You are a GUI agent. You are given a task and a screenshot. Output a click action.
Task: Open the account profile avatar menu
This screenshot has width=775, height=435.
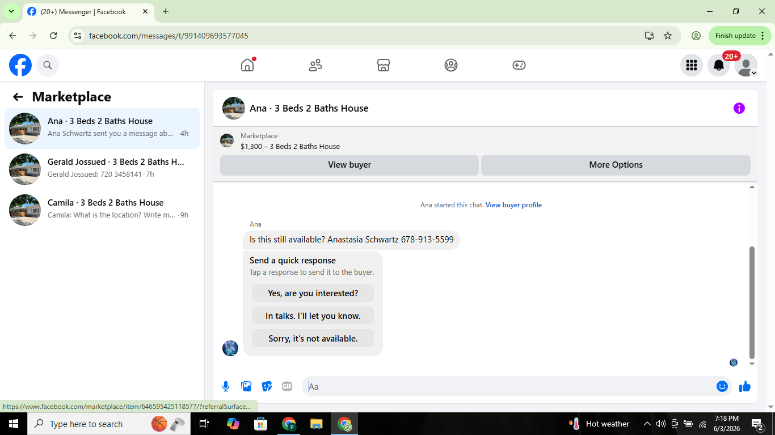pos(746,65)
